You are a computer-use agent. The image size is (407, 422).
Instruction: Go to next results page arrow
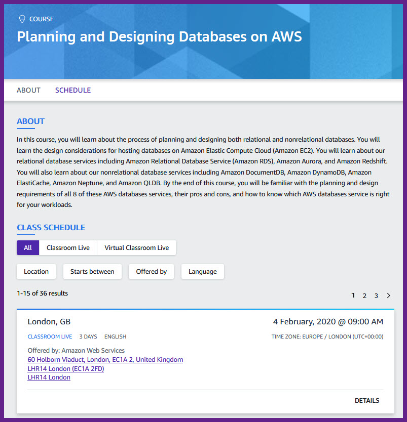tap(388, 296)
